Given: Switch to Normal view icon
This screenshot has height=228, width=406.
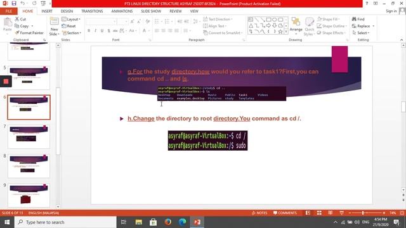Looking at the screenshot, I should 308,213.
